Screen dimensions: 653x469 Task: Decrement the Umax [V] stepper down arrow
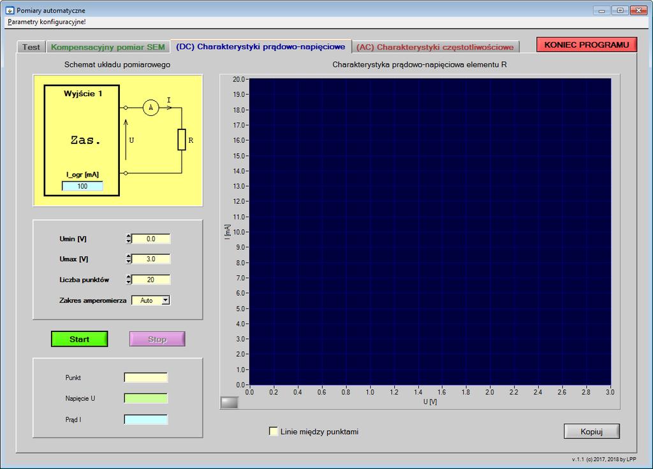click(x=128, y=261)
